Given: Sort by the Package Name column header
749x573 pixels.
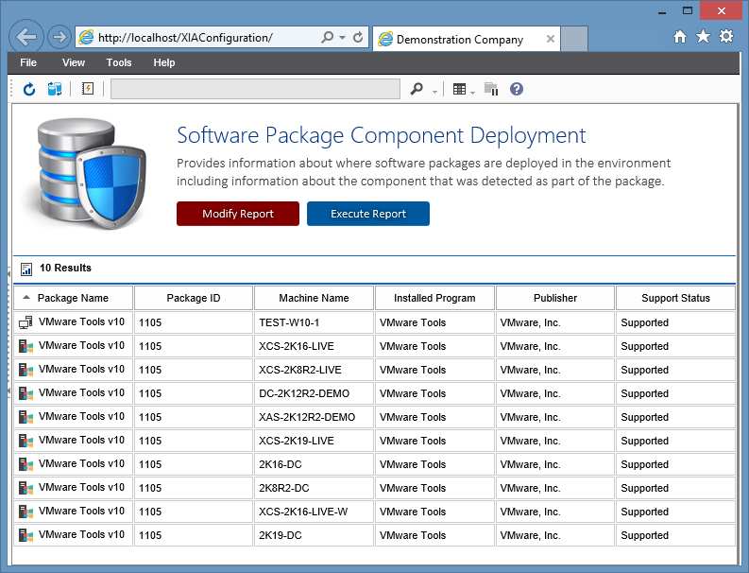Looking at the screenshot, I should click(73, 298).
